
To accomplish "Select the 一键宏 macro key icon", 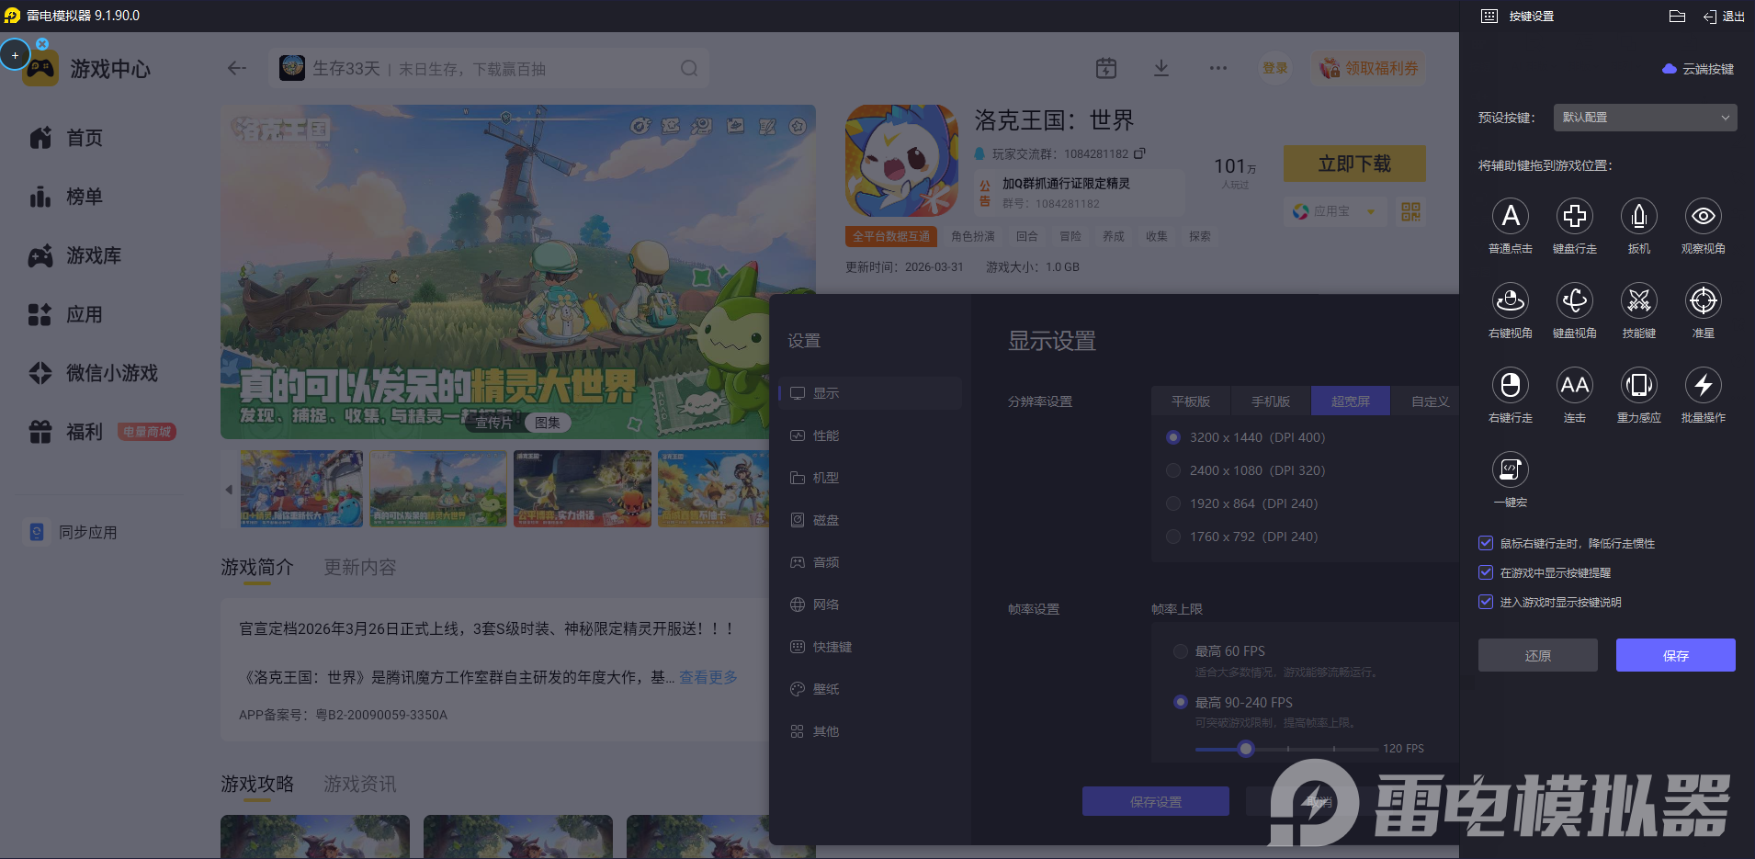I will [1510, 469].
